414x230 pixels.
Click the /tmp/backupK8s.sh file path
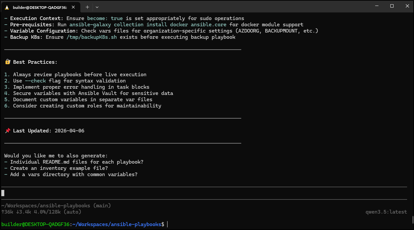click(x=91, y=37)
